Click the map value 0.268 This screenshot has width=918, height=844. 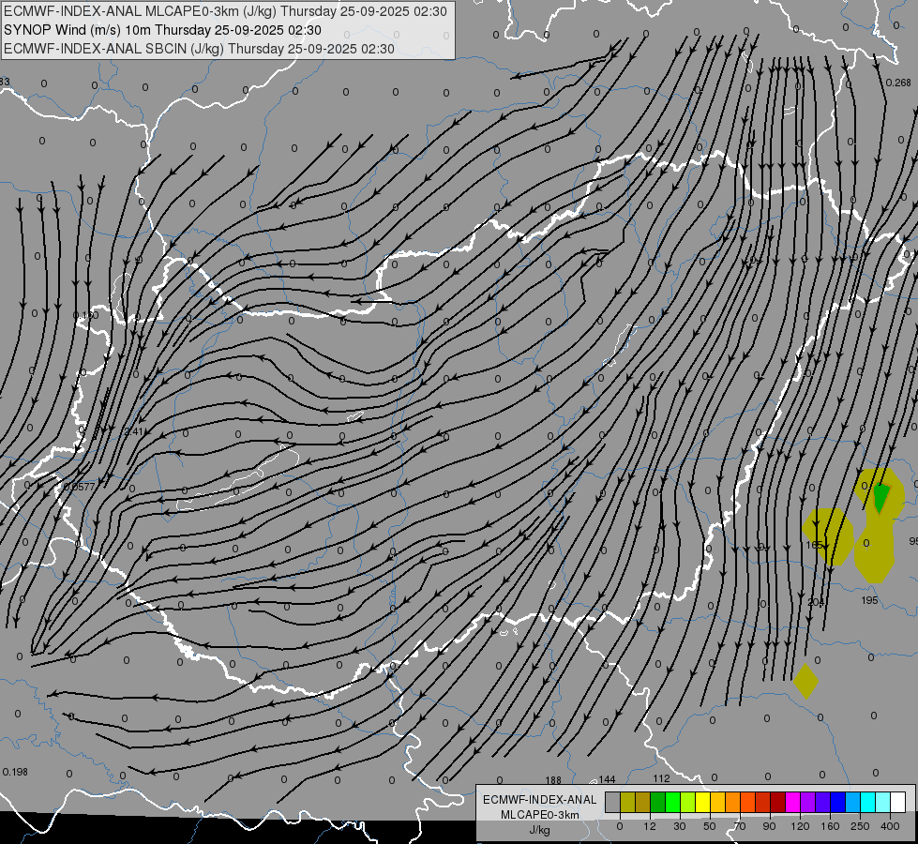(x=898, y=83)
